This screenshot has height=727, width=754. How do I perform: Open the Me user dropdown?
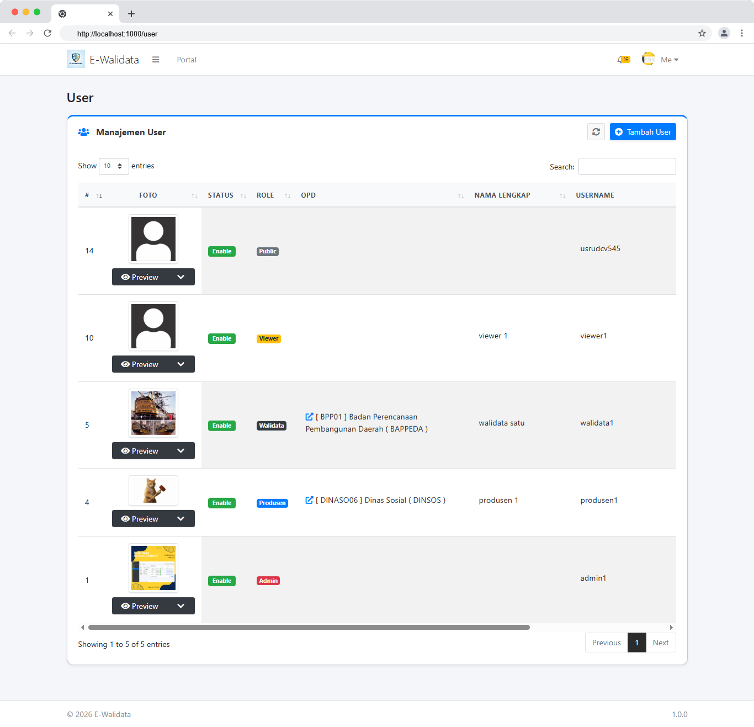(x=668, y=60)
